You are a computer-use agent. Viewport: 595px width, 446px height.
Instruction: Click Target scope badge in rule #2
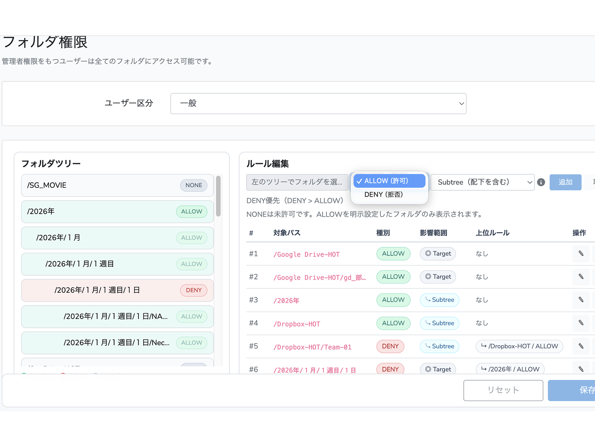(438, 277)
